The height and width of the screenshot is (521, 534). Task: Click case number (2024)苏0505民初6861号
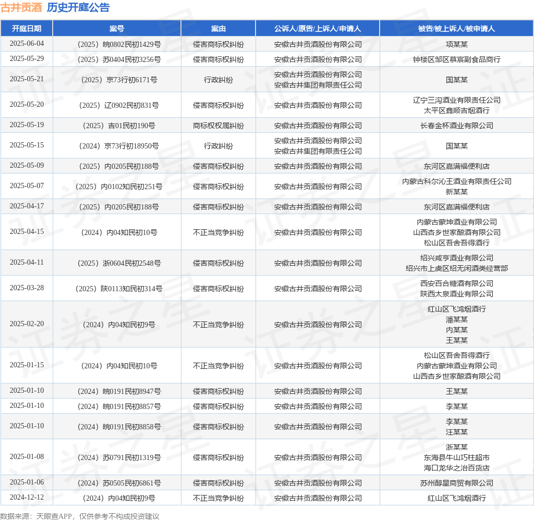coord(119,483)
